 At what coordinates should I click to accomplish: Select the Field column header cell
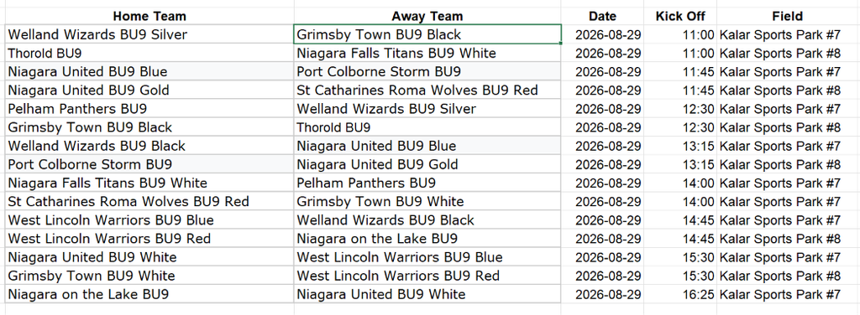[788, 16]
